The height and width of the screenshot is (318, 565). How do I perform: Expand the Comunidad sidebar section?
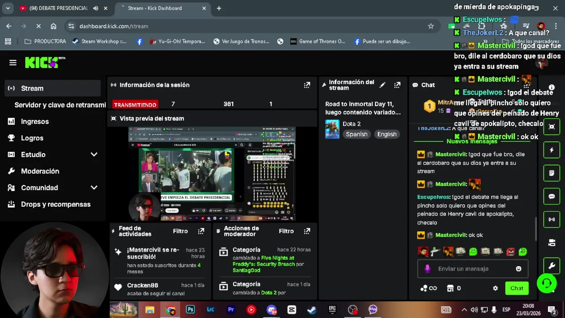(x=94, y=188)
